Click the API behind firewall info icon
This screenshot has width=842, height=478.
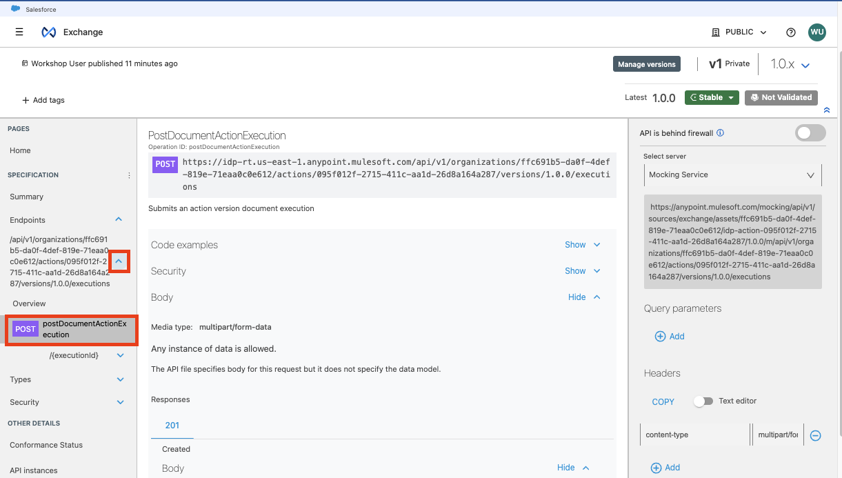point(721,133)
